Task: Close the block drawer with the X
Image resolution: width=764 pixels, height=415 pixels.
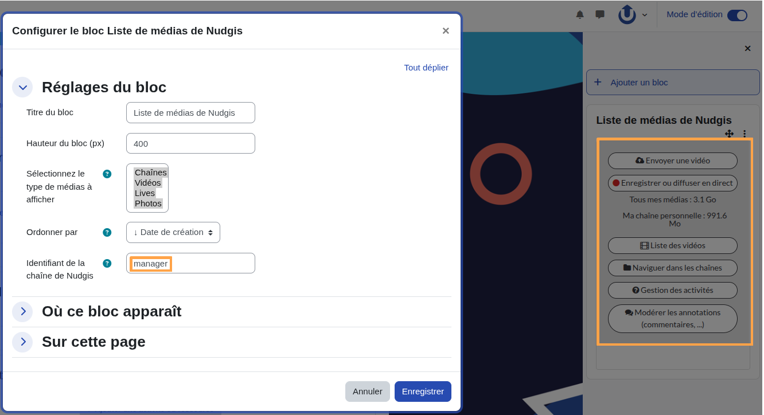Action: click(x=747, y=49)
